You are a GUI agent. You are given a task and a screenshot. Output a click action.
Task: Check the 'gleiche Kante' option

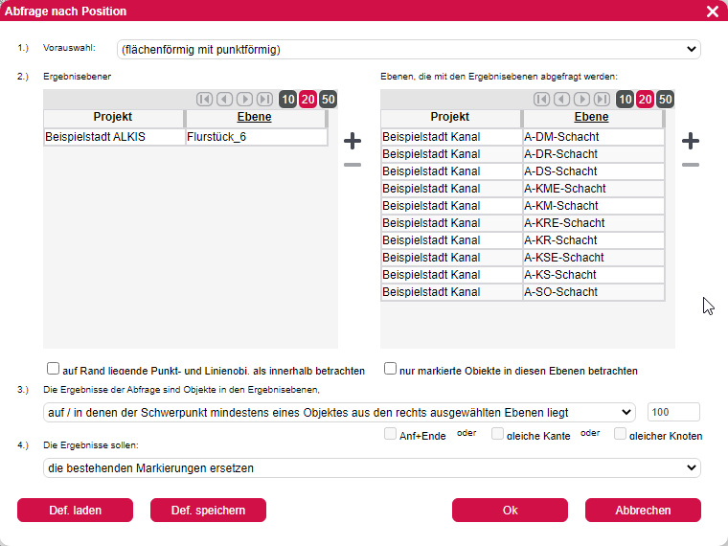[498, 434]
